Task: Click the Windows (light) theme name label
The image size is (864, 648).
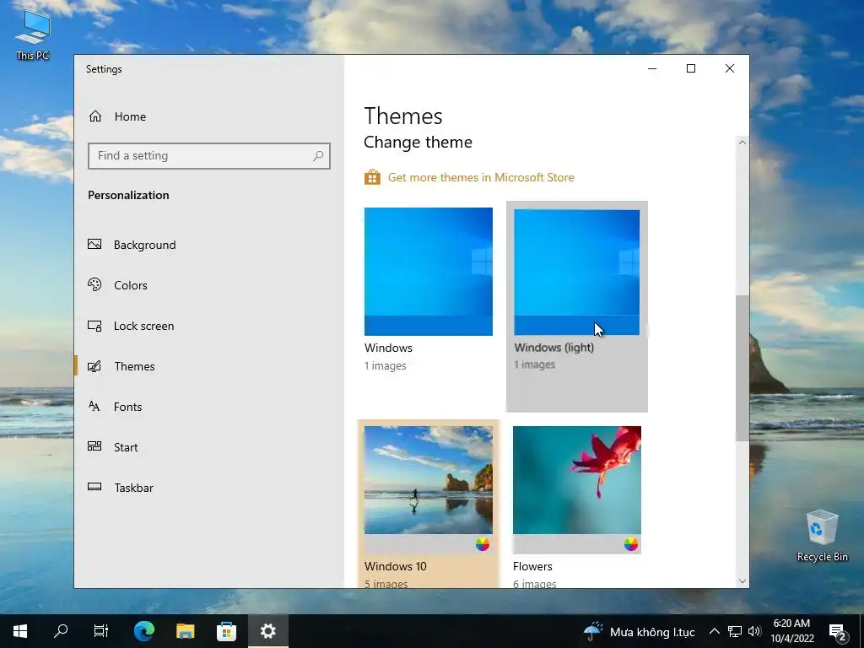Action: (x=553, y=348)
